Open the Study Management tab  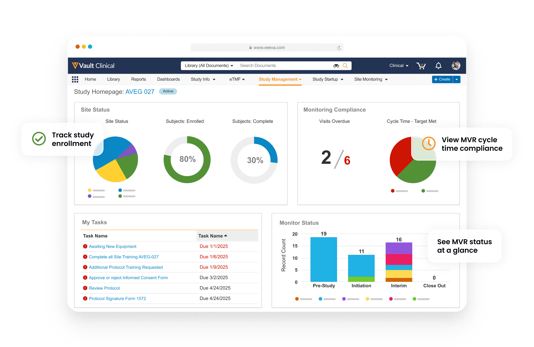(x=280, y=79)
